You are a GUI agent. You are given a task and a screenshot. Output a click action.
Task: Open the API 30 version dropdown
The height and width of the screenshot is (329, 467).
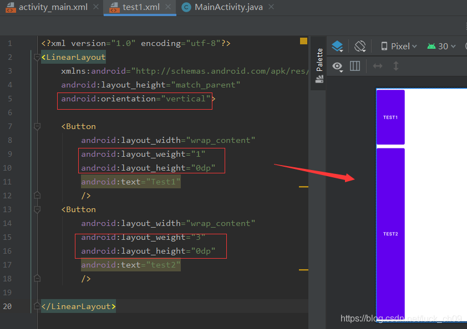(x=441, y=47)
